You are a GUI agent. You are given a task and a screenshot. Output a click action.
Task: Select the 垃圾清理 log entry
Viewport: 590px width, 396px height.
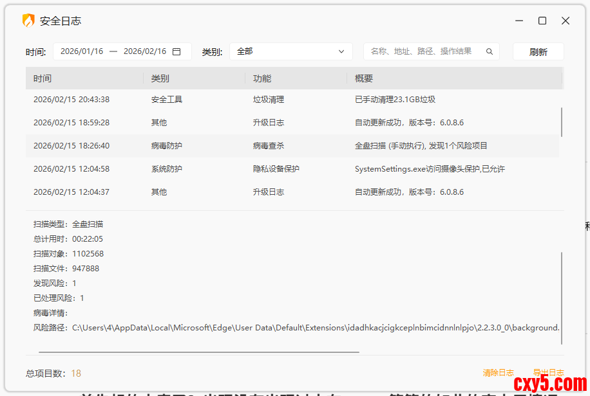(x=269, y=100)
